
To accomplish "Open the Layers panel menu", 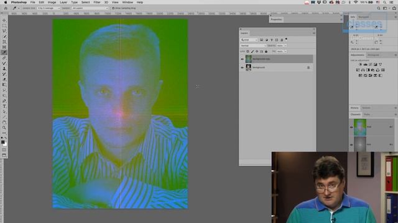I will point(313,33).
